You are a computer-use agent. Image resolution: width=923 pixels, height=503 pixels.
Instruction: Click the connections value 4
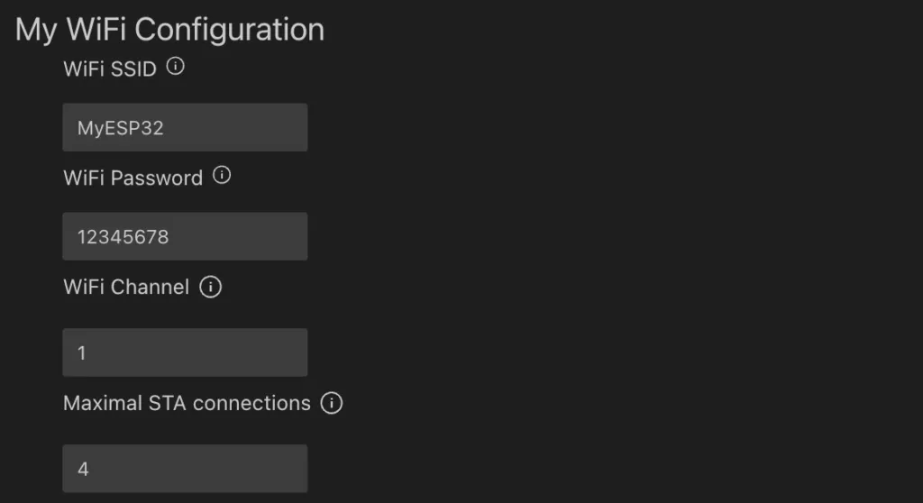point(83,470)
